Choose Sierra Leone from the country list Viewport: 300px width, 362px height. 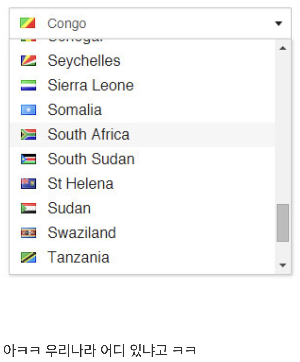(91, 85)
